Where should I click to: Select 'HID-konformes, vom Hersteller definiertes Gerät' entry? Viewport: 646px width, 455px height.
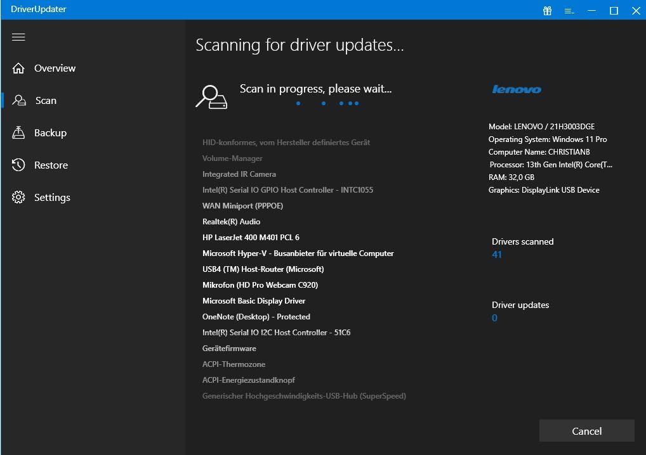tap(286, 143)
